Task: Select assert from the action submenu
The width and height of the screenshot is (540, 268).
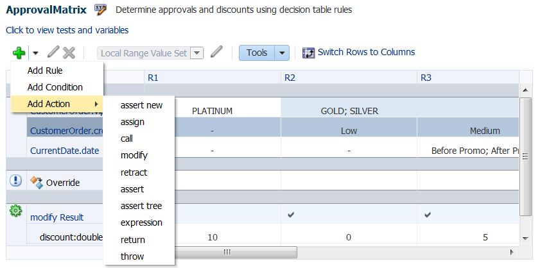Action: pyautogui.click(x=139, y=189)
